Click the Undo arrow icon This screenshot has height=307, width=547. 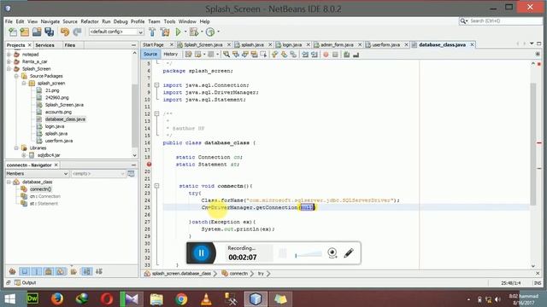65,32
